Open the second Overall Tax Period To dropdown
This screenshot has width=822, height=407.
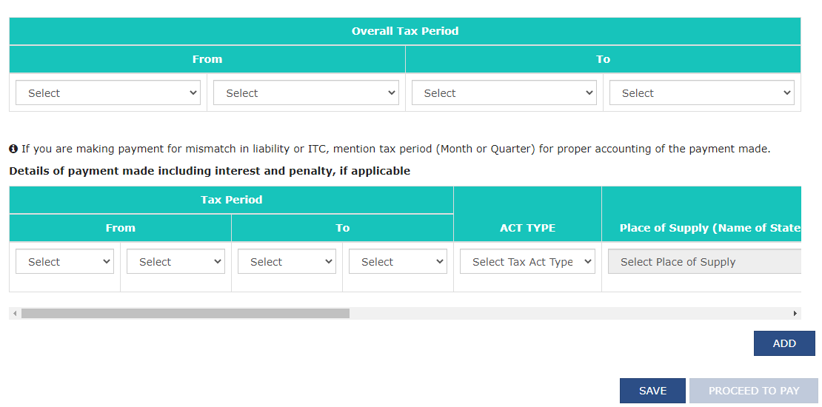pyautogui.click(x=701, y=93)
